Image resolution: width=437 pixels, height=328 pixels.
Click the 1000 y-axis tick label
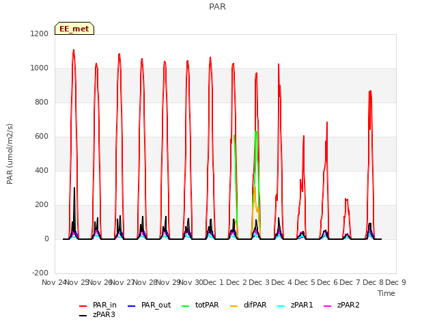pyautogui.click(x=40, y=68)
